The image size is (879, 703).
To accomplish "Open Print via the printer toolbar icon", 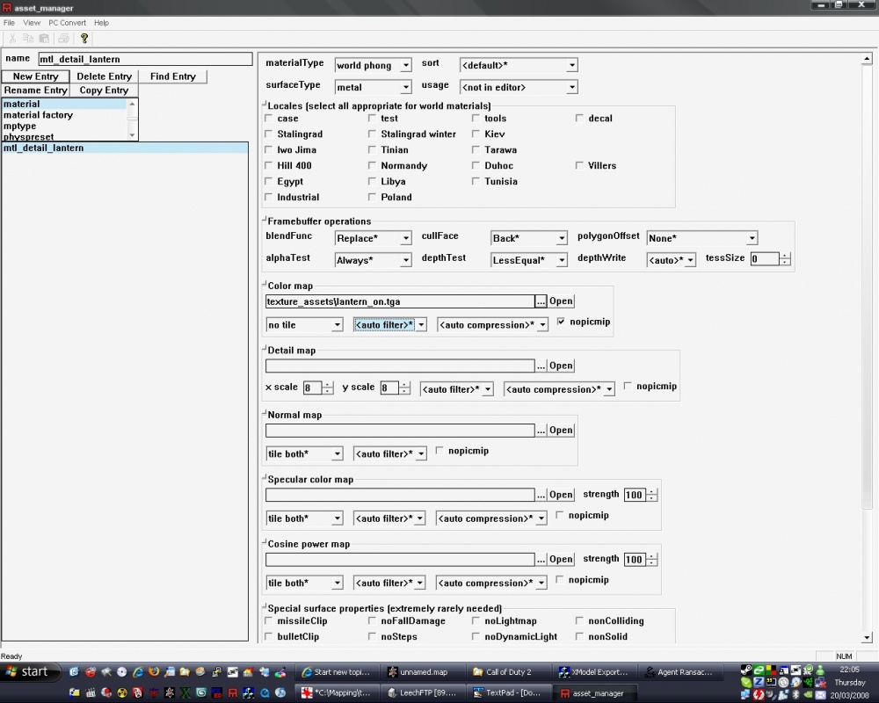I will 63,38.
